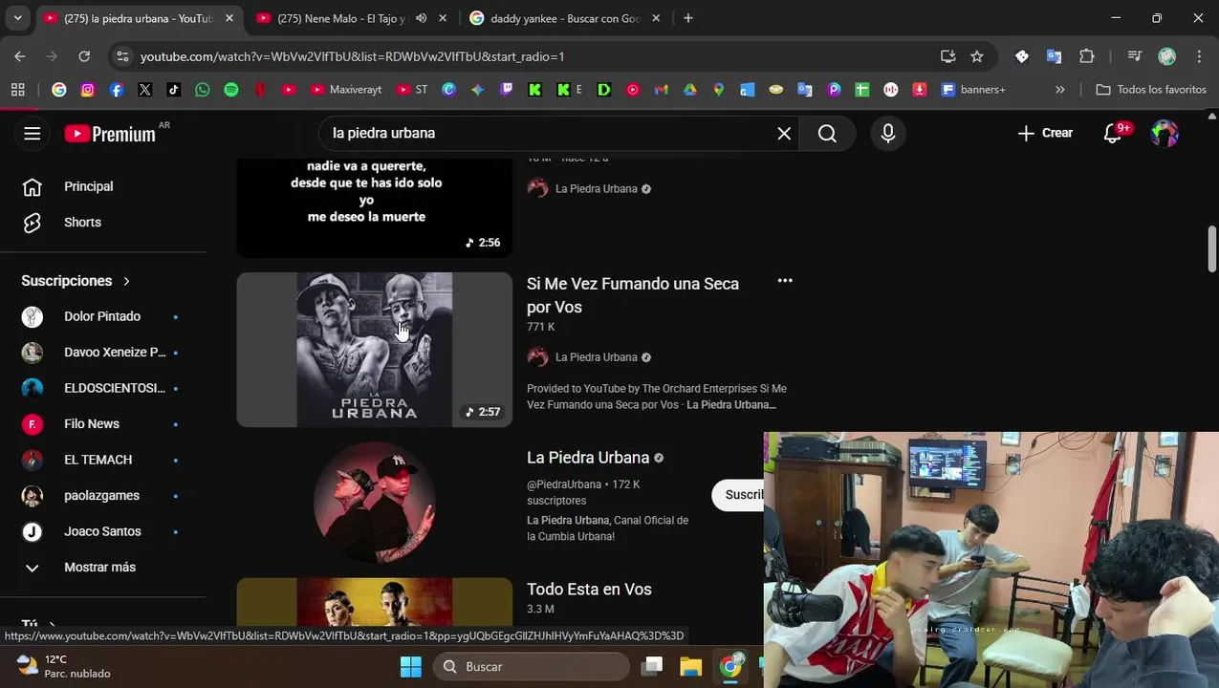Viewport: 1219px width, 688px height.
Task: Open Si Me Vez Fumando una Seca title
Action: point(633,295)
